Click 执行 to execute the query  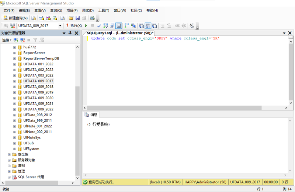74,26
